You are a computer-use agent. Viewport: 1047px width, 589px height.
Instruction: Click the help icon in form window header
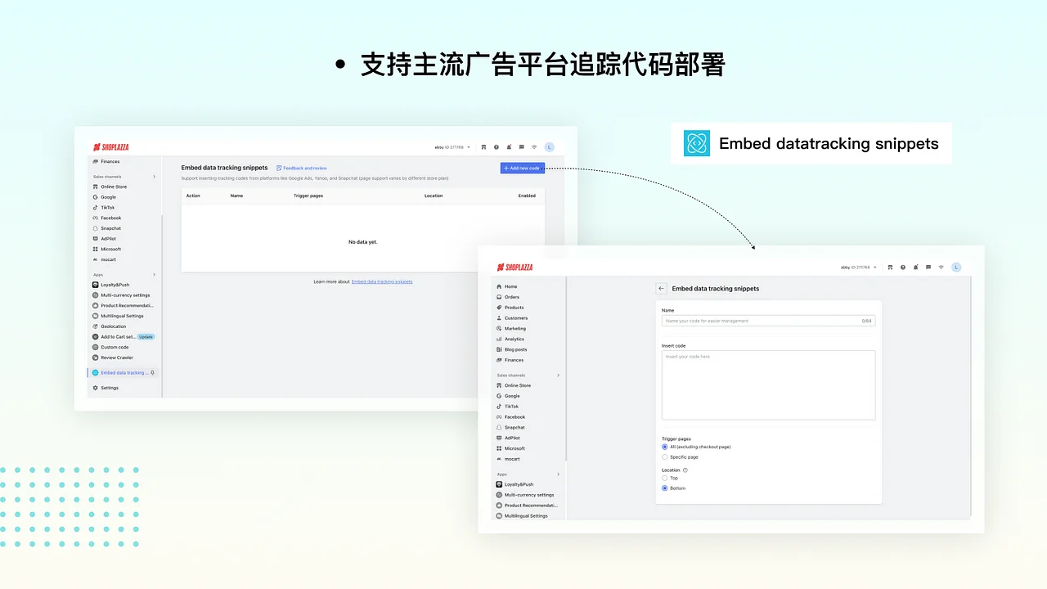coord(903,268)
